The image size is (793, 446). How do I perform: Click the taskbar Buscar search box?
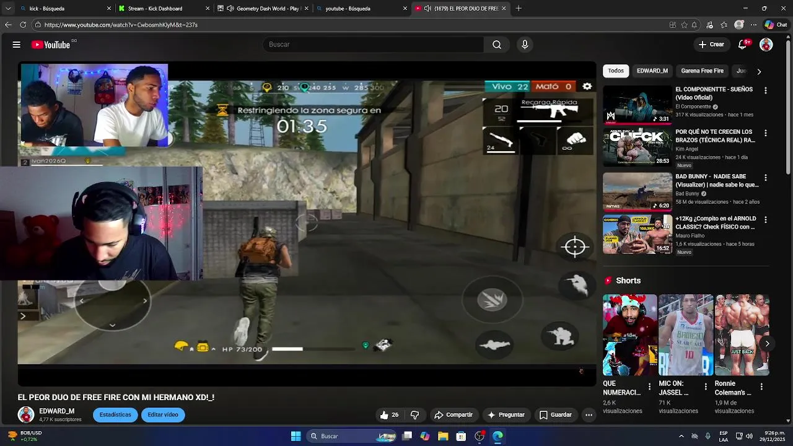(x=351, y=436)
